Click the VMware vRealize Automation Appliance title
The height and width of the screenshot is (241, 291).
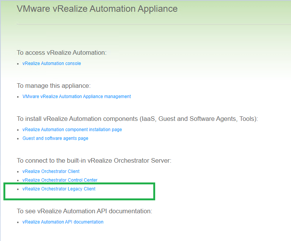(x=97, y=8)
